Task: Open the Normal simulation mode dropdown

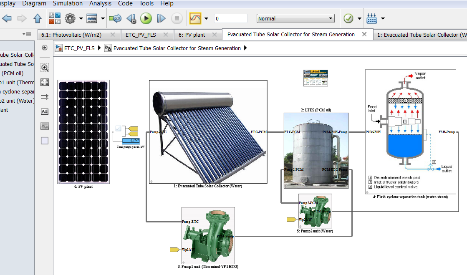Action: (x=295, y=18)
